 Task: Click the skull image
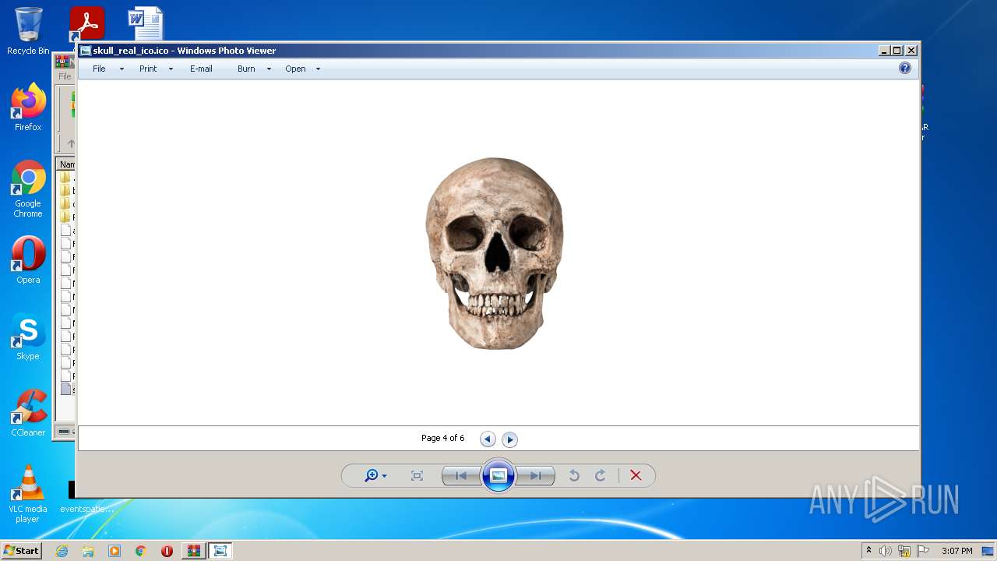(495, 253)
